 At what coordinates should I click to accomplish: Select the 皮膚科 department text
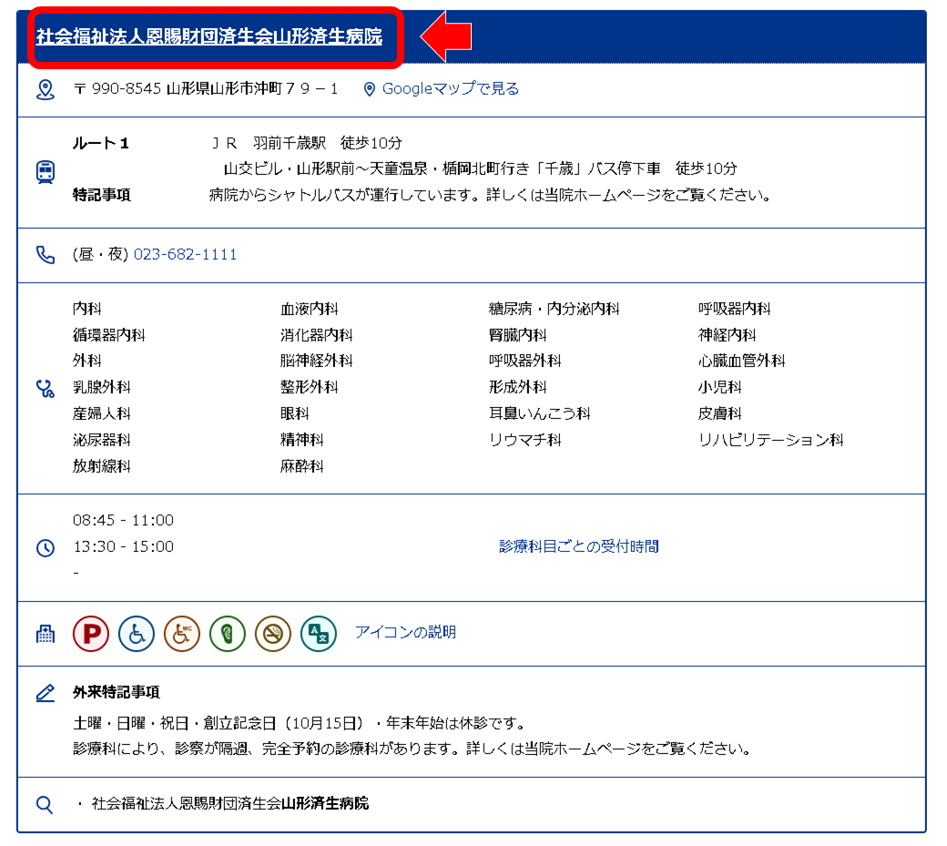pos(719,413)
